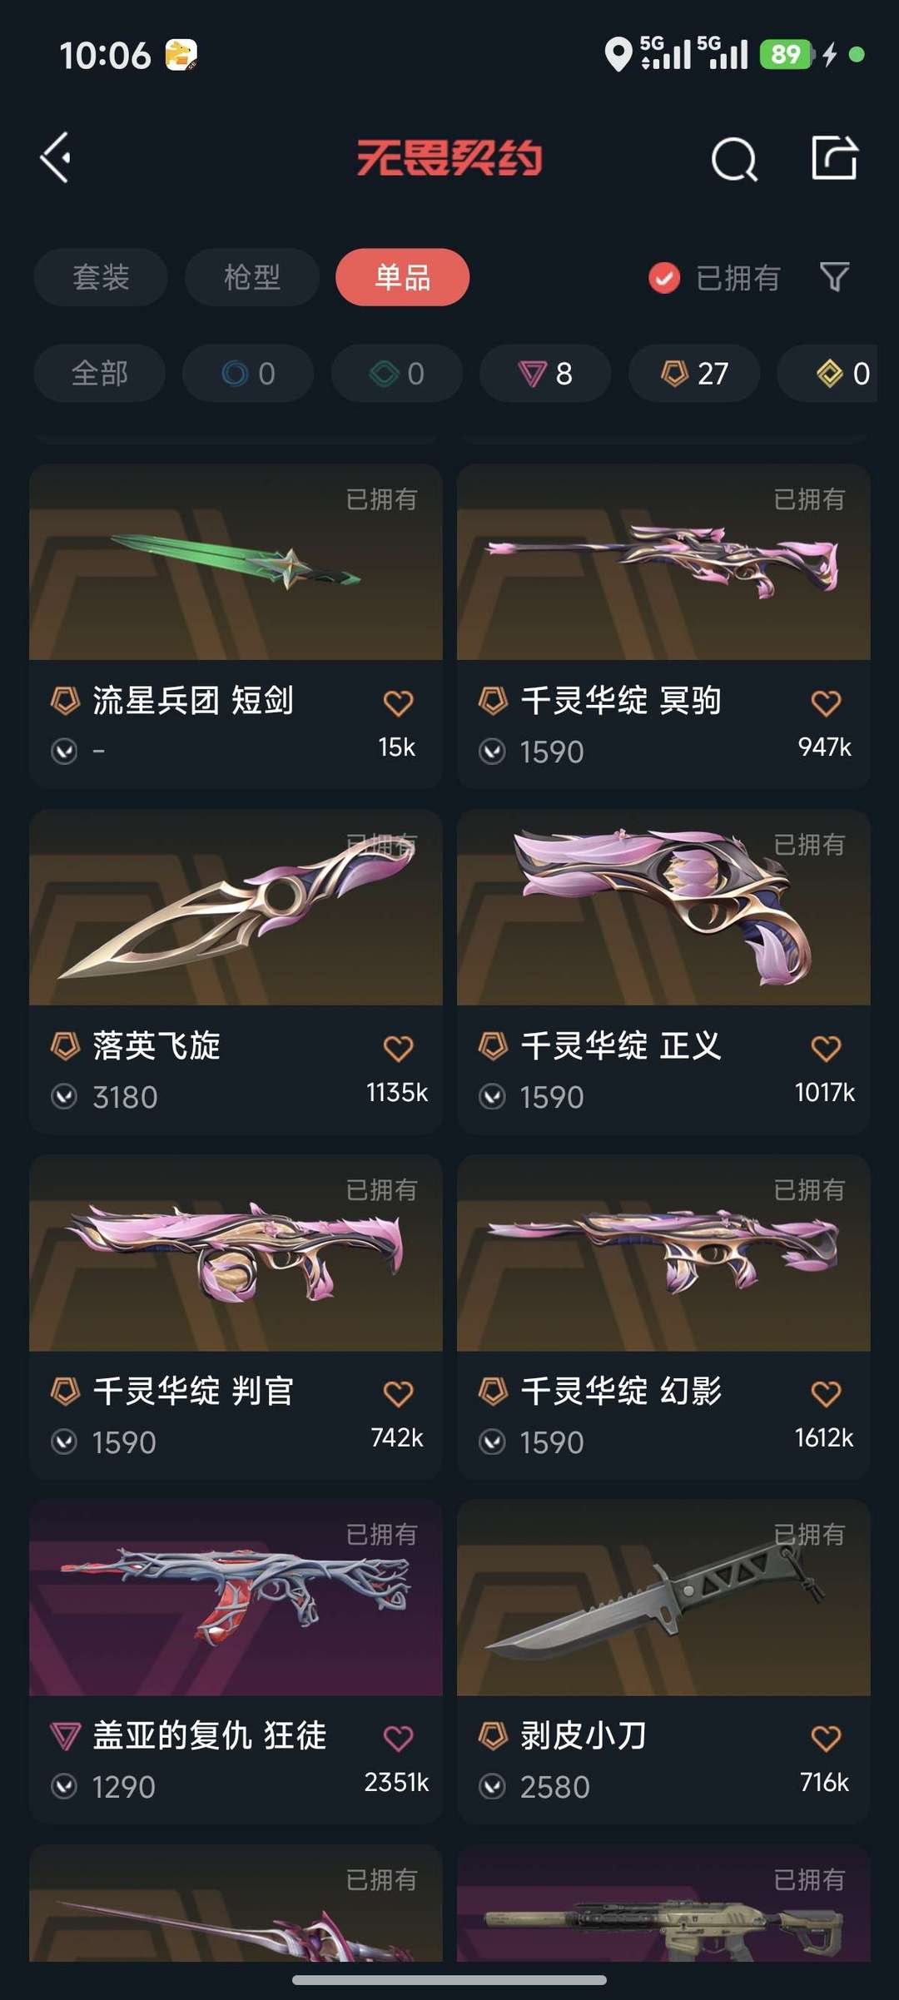
Task: Favorite 盖亚的复仇 狂徒 with pink heart
Action: pyautogui.click(x=398, y=1738)
